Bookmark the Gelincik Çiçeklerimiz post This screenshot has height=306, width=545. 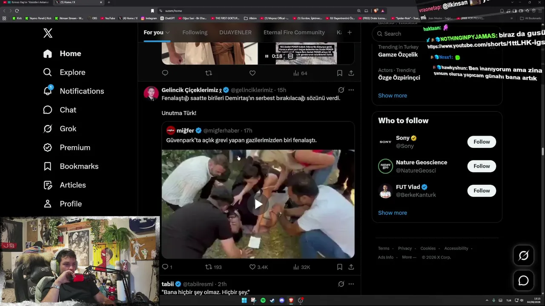(340, 267)
